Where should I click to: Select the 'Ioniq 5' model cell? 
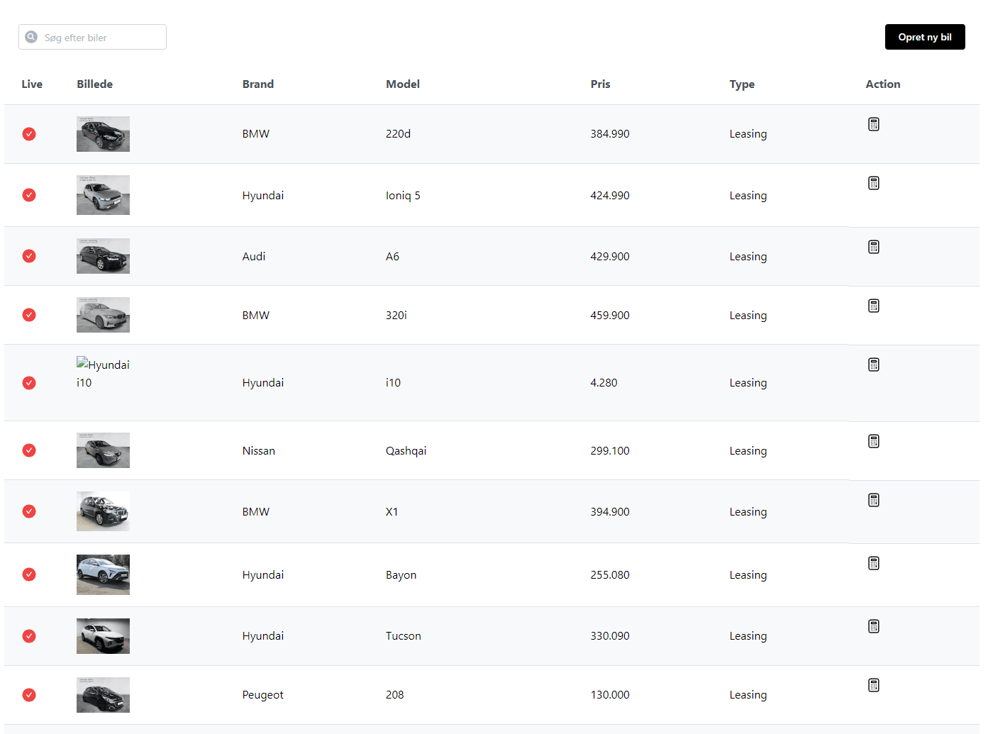click(x=403, y=196)
